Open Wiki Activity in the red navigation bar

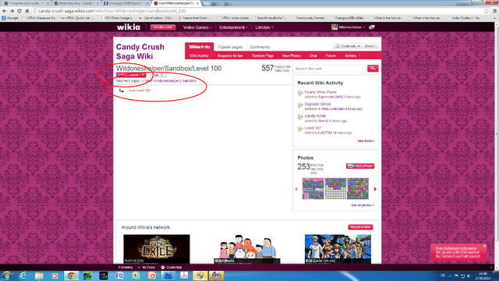tap(199, 55)
